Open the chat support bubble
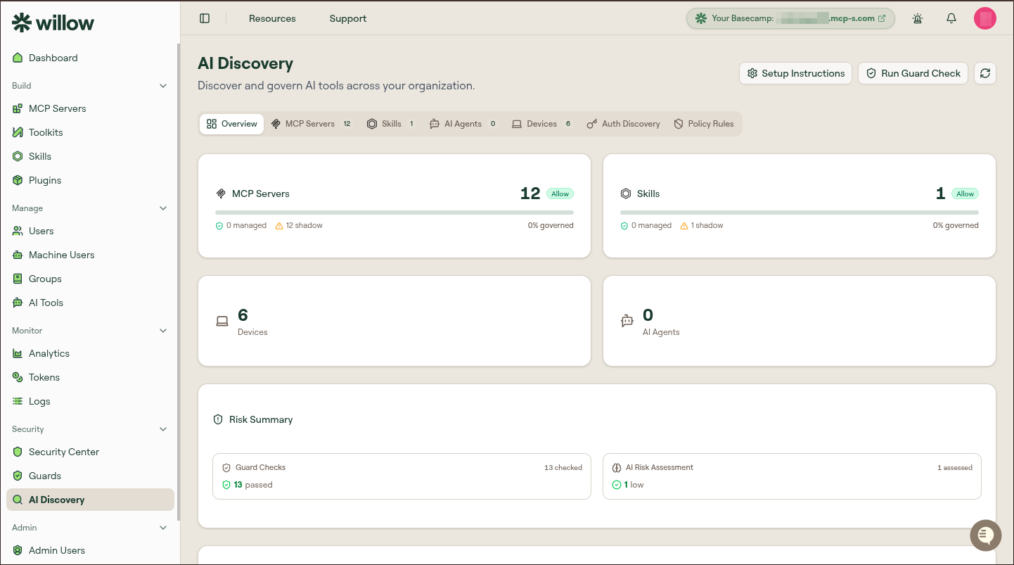Viewport: 1014px width, 565px height. (985, 536)
